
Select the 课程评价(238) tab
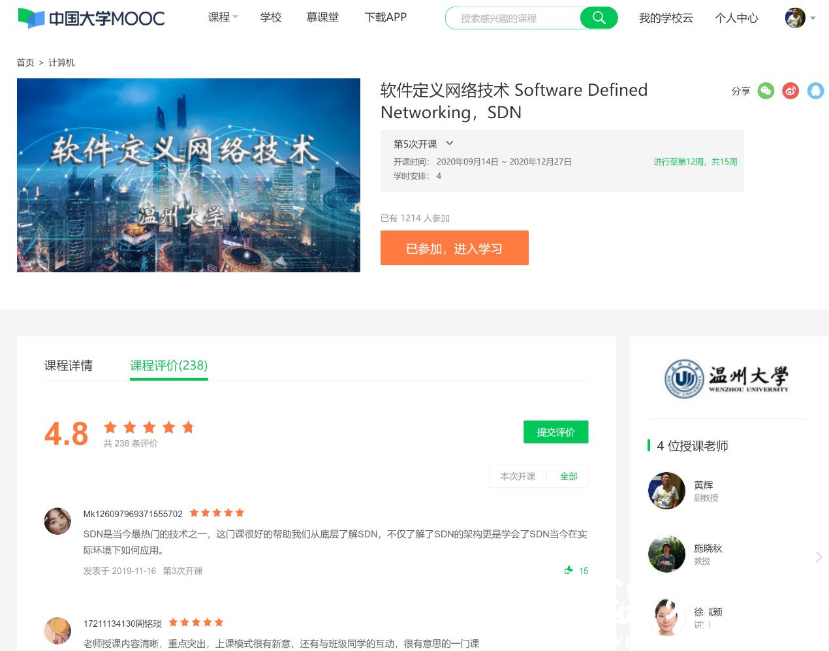pos(168,366)
